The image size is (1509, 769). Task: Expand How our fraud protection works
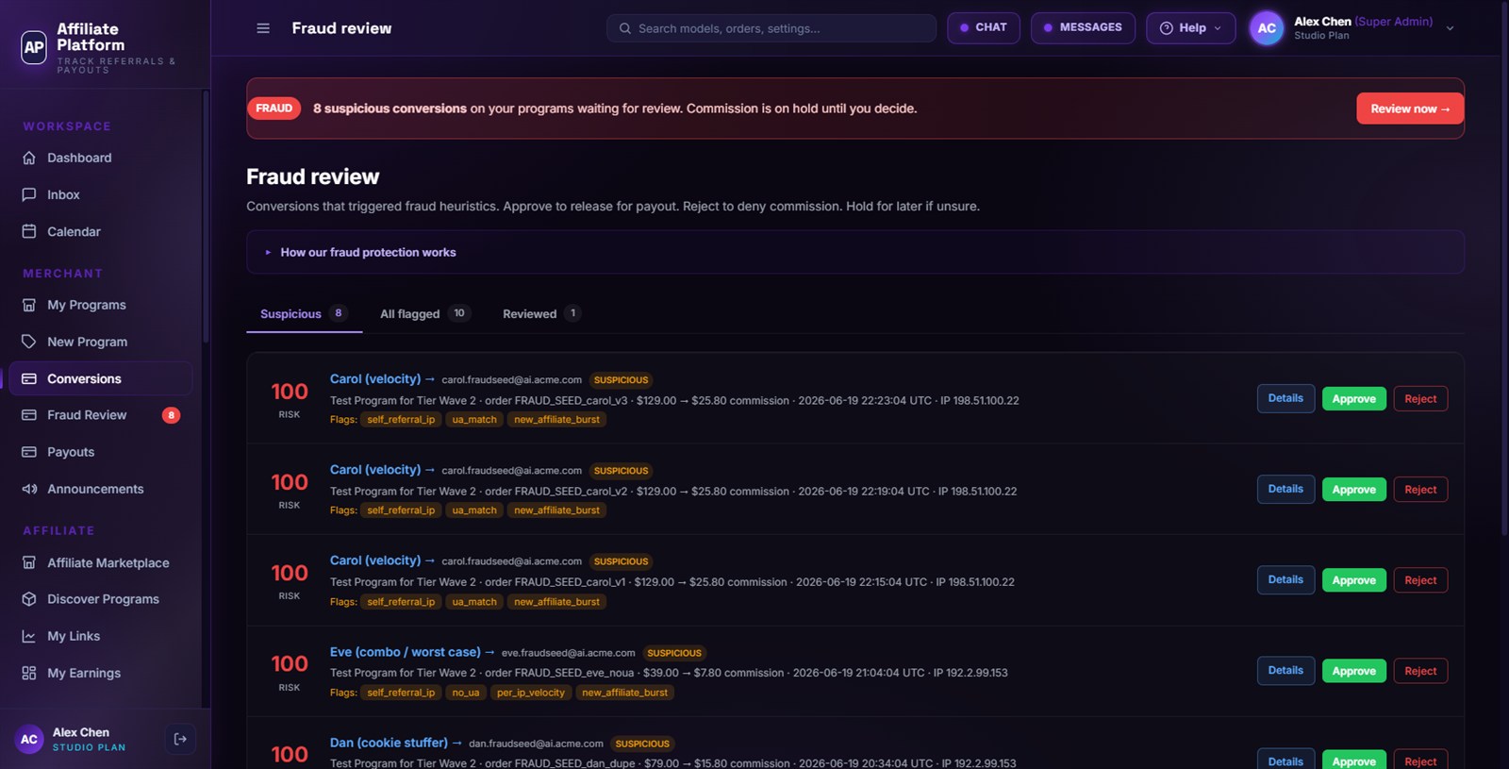click(854, 252)
